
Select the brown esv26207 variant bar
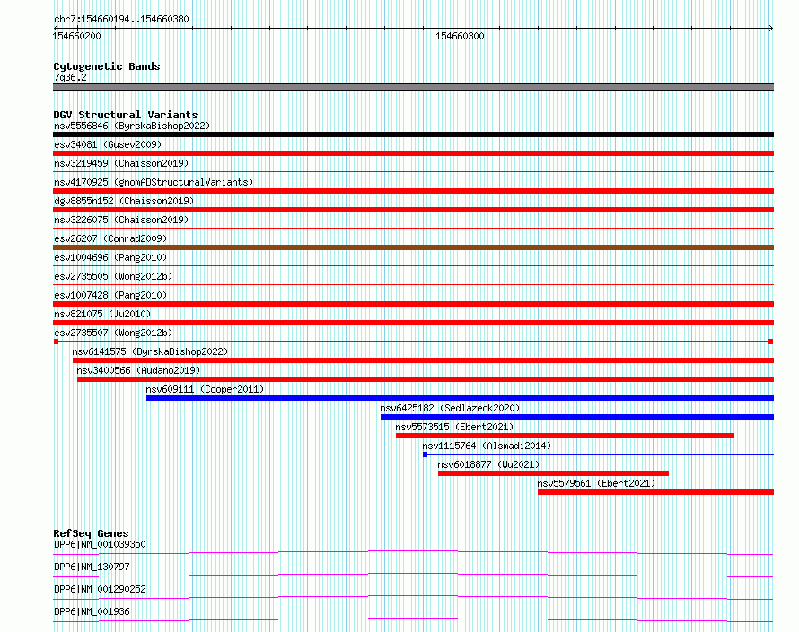pos(413,247)
